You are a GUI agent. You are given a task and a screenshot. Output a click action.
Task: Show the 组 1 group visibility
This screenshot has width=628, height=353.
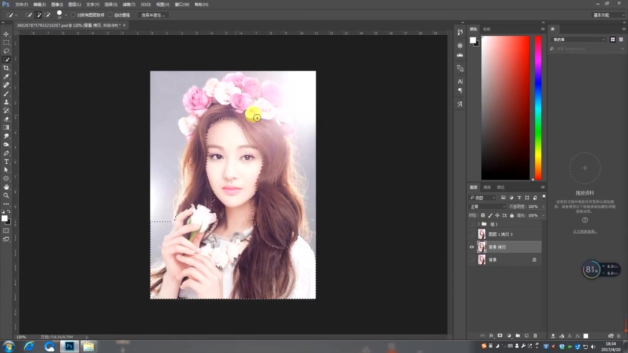[472, 224]
